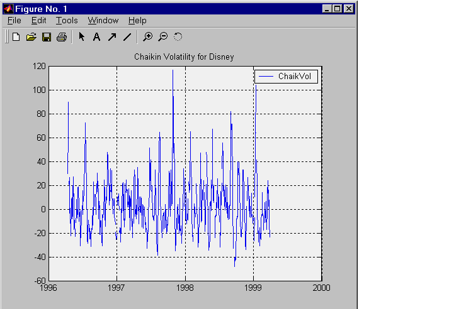466x309 pixels.
Task: Click the 0 y-axis tick label
Action: tap(43, 210)
